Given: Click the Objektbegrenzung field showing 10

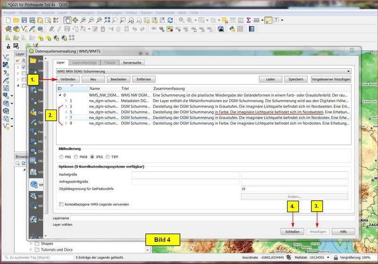Looking at the screenshot, I should pyautogui.click(x=294, y=189).
